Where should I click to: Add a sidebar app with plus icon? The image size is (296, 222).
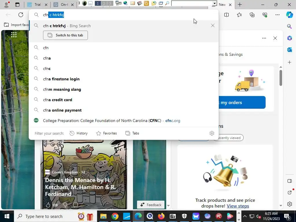point(289,62)
